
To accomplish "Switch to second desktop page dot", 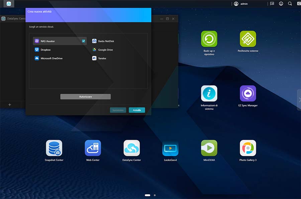I will (x=155, y=195).
